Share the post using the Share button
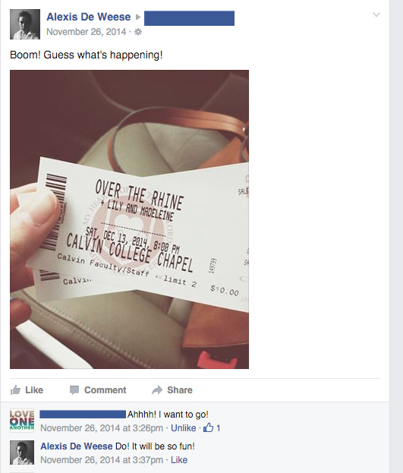Screen dimensions: 403x473 (x=180, y=390)
